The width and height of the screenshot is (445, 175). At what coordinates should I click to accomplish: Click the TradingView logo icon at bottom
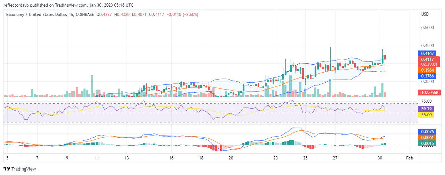[7, 169]
